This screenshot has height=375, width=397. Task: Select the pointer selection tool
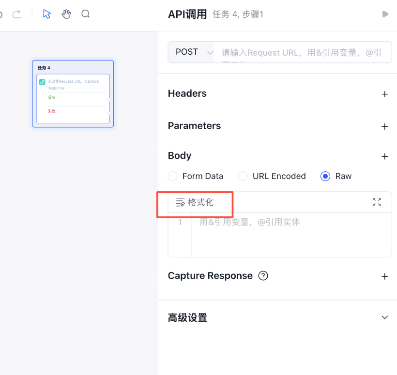coord(46,14)
